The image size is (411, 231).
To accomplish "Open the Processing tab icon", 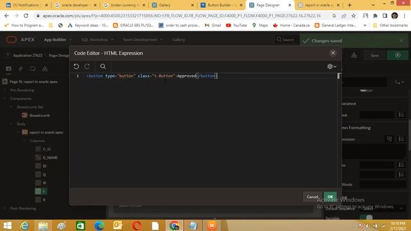I will [33, 69].
